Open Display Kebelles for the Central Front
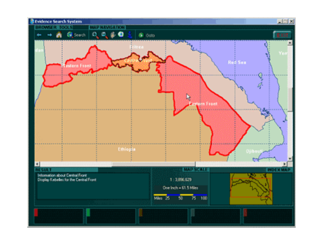The image size is (324, 245). tap(67, 180)
